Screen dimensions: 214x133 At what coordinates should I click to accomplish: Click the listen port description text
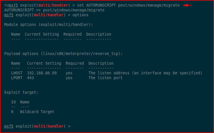(x=106, y=78)
